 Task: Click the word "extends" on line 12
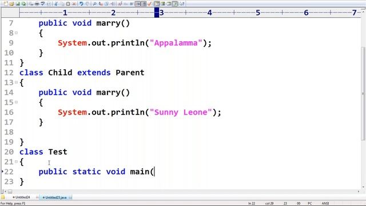click(x=94, y=73)
